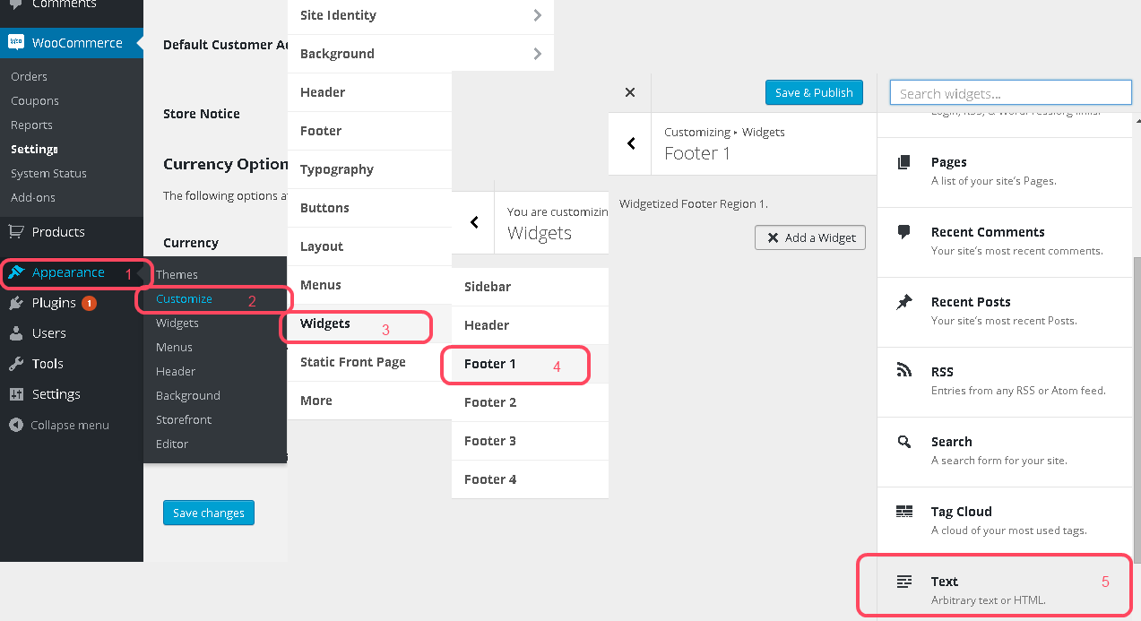Go back from Footer 1 panel

click(x=631, y=143)
